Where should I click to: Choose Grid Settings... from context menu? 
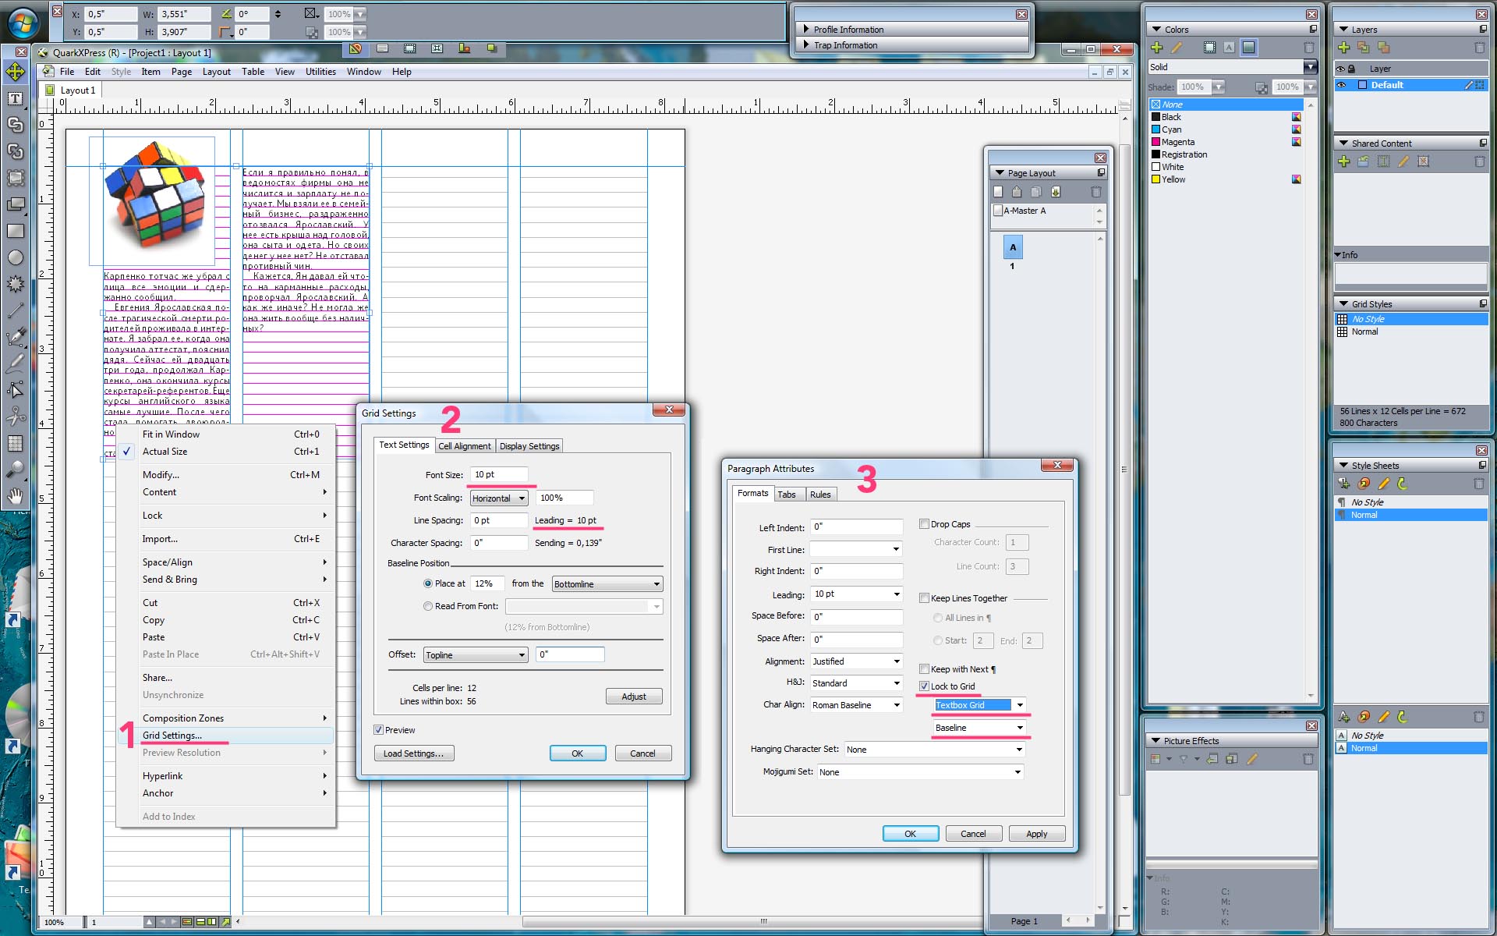pos(226,736)
